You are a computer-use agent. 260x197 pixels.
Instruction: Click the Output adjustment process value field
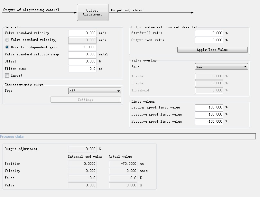(x=82, y=149)
